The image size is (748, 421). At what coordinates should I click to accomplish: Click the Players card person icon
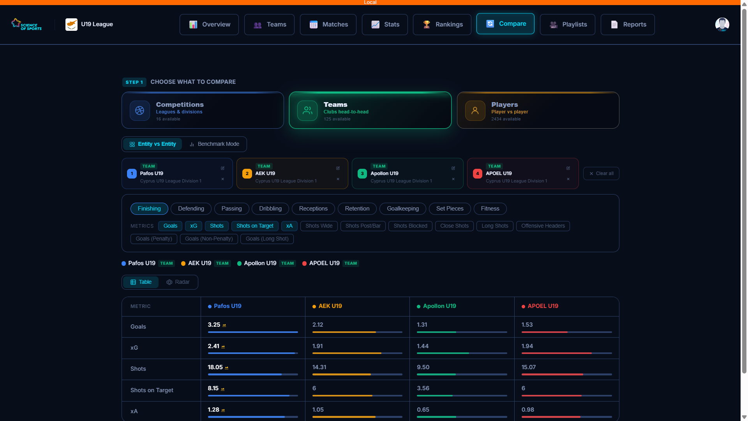pos(475,111)
